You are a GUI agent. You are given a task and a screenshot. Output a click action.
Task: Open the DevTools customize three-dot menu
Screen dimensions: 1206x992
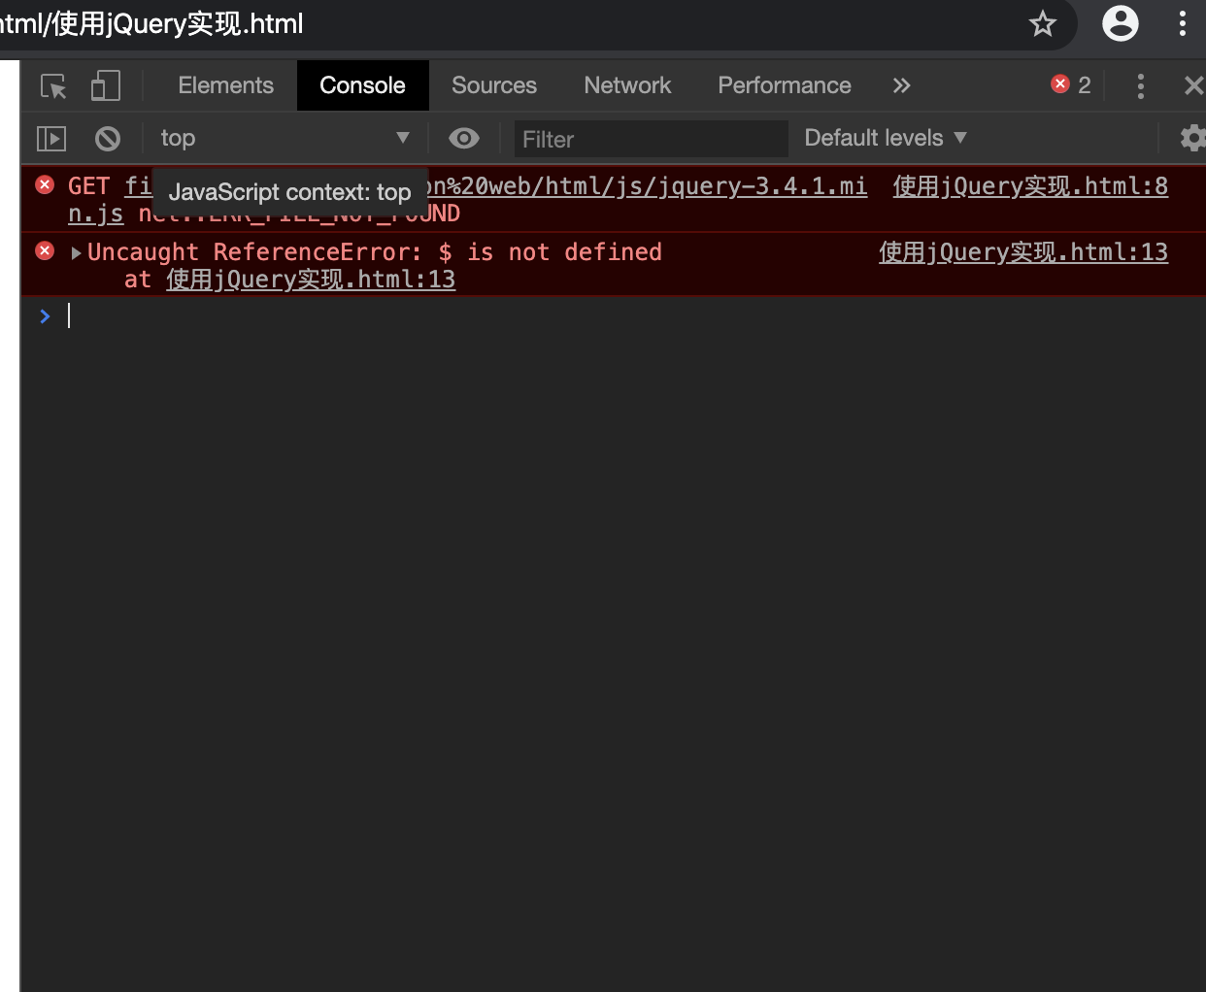[x=1141, y=86]
